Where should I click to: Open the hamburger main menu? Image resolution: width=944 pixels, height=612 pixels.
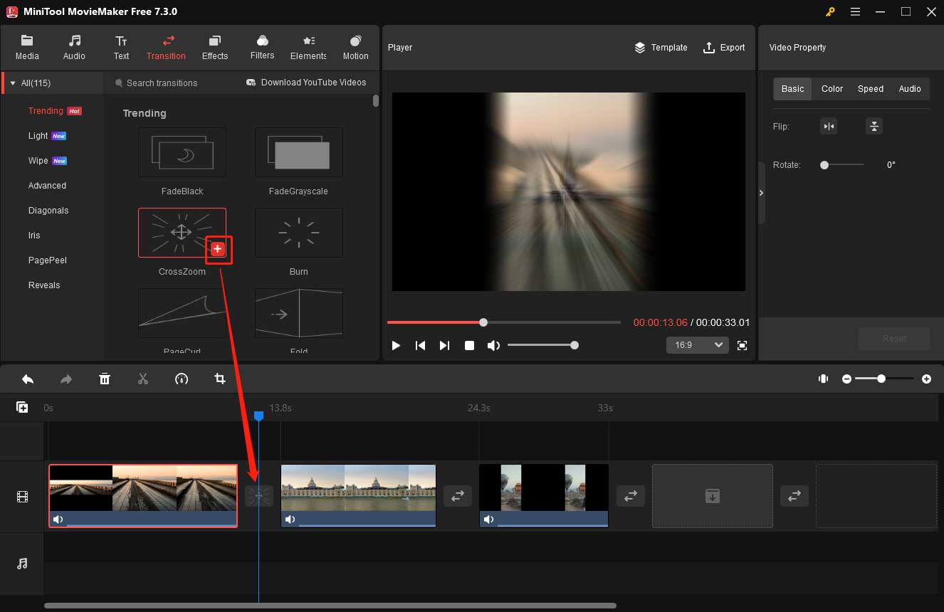click(855, 11)
